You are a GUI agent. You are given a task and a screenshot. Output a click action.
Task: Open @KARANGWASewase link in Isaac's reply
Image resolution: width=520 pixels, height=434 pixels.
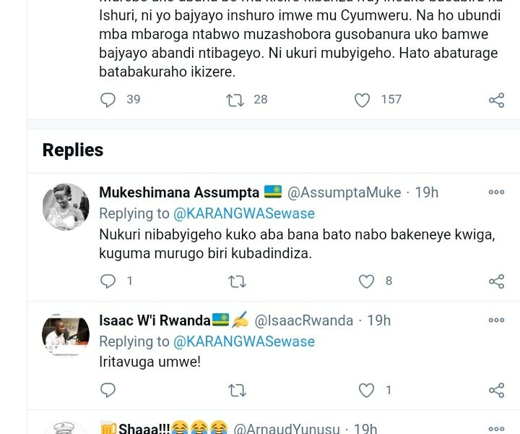tap(244, 341)
